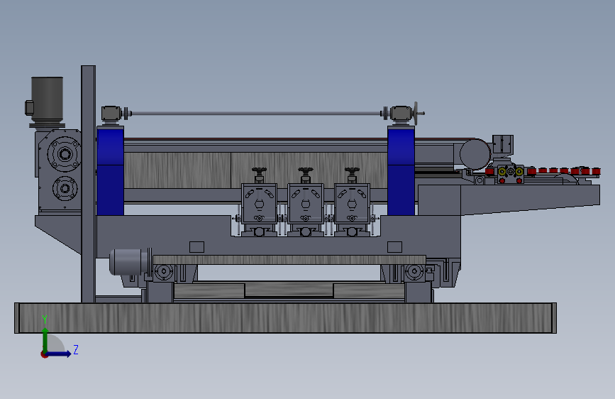Select the left valve handwheel of the three
Image resolution: width=615 pixels, height=399 pixels.
tap(259, 170)
